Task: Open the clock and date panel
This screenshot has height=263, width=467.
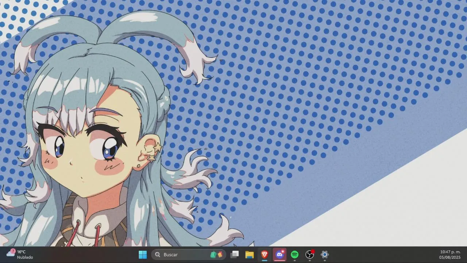Action: pyautogui.click(x=450, y=255)
